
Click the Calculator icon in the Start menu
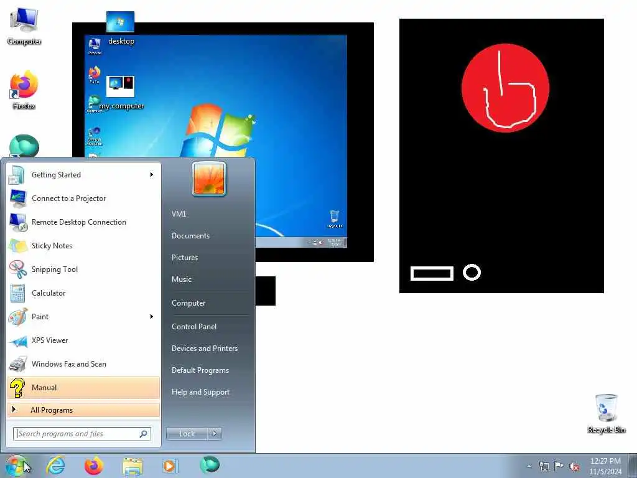click(x=18, y=293)
